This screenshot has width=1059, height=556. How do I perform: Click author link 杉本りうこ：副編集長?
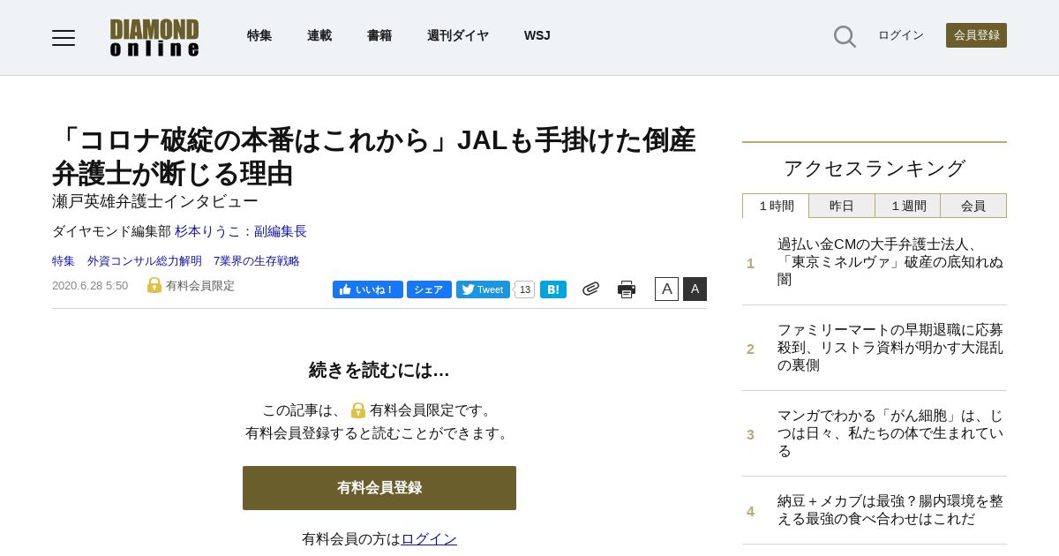click(241, 231)
